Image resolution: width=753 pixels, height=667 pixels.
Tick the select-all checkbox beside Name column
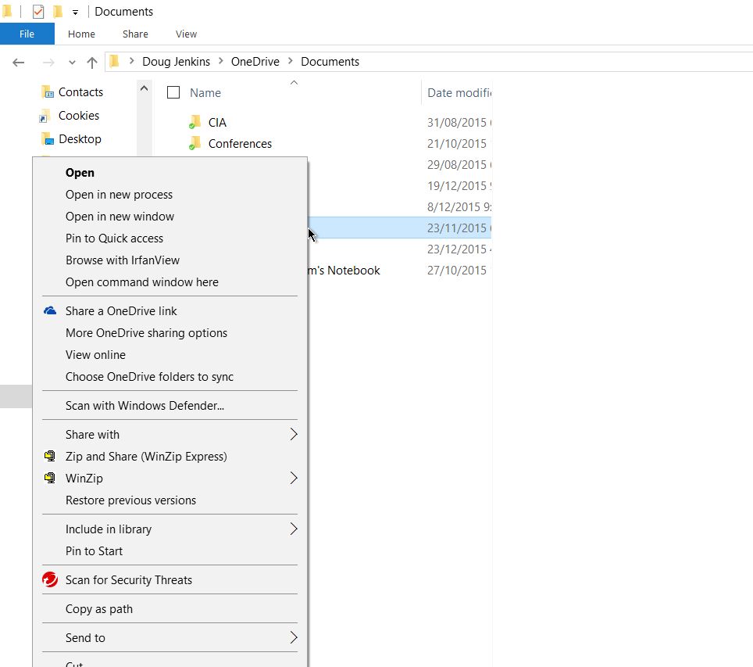point(173,92)
